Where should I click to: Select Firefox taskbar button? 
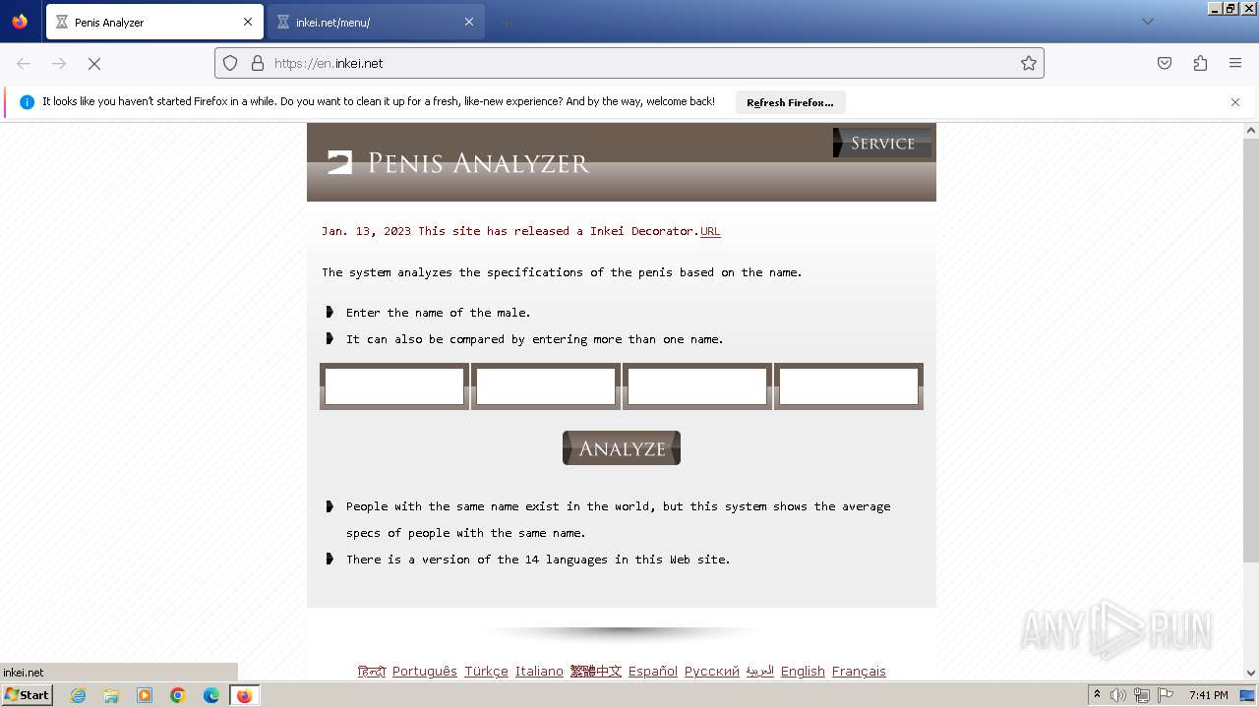tap(244, 695)
